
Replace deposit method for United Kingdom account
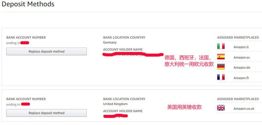tap(47, 113)
